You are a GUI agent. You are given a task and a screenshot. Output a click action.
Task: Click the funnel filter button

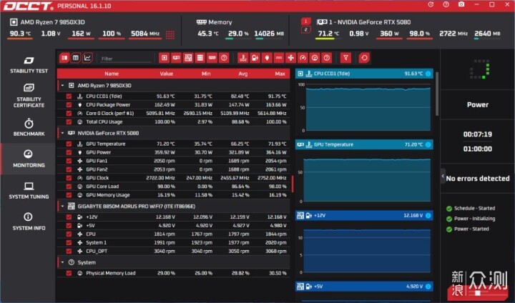point(345,58)
